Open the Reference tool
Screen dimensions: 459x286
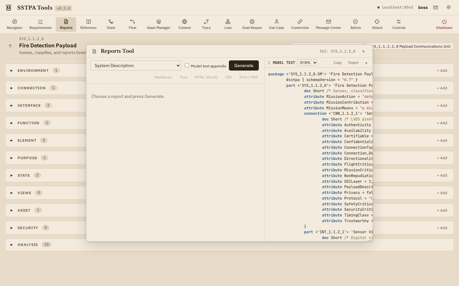pos(88,24)
